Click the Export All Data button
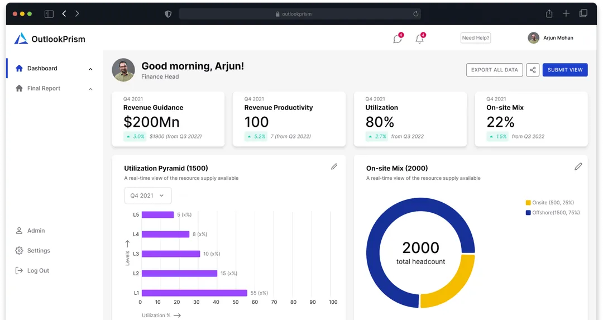 coord(494,70)
